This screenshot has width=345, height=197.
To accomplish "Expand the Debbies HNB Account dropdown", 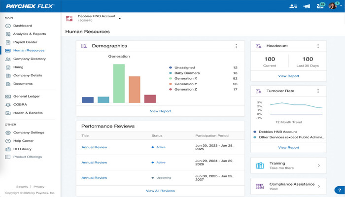I will (120, 19).
